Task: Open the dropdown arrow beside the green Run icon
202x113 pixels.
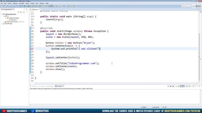Action: (27, 6)
